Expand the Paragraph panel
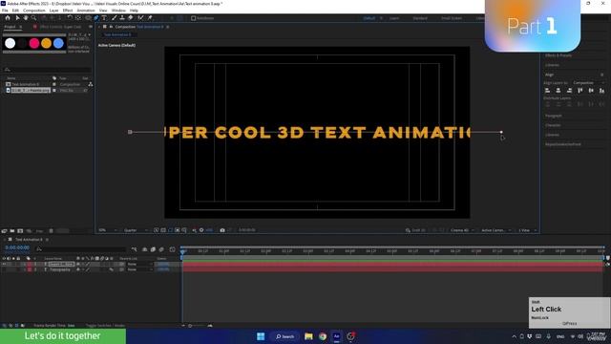This screenshot has width=611, height=344. pyautogui.click(x=554, y=116)
